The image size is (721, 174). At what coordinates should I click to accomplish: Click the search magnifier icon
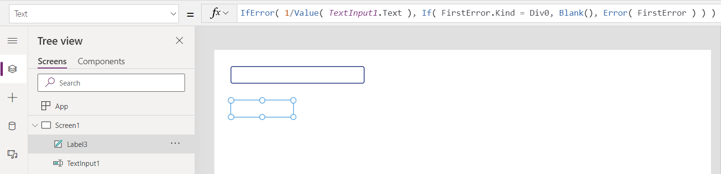coord(50,82)
